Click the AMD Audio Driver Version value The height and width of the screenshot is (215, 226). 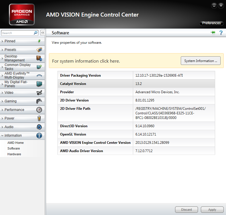(x=144, y=151)
